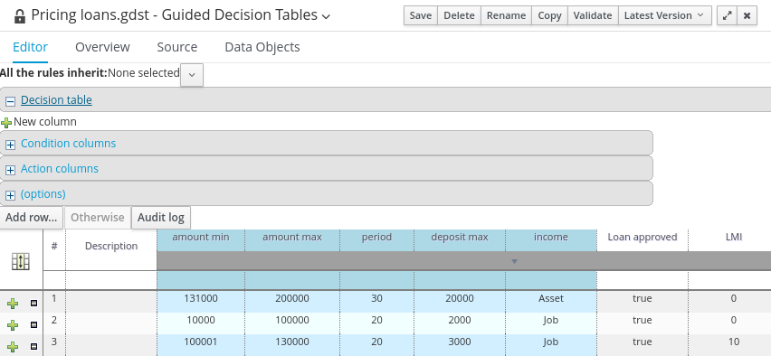Screen dimensions: 771x356
Task: Click the expand editor fullscreen icon
Action: tap(727, 15)
